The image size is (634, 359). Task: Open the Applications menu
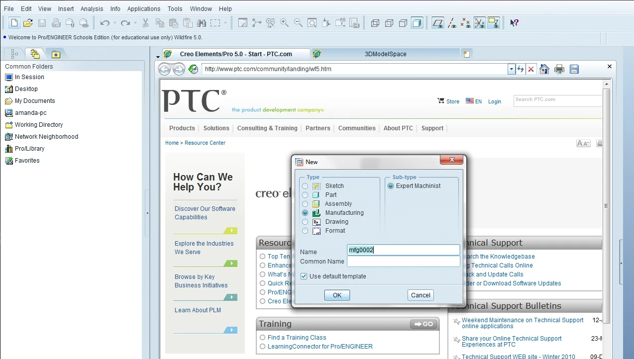(x=144, y=8)
